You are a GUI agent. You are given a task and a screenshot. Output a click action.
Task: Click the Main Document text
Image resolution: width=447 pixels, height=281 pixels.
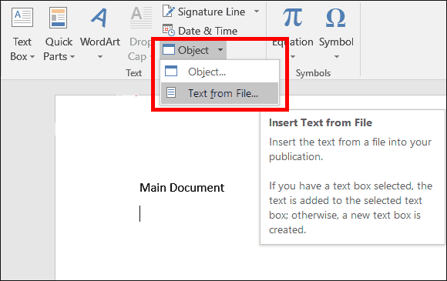click(x=182, y=188)
